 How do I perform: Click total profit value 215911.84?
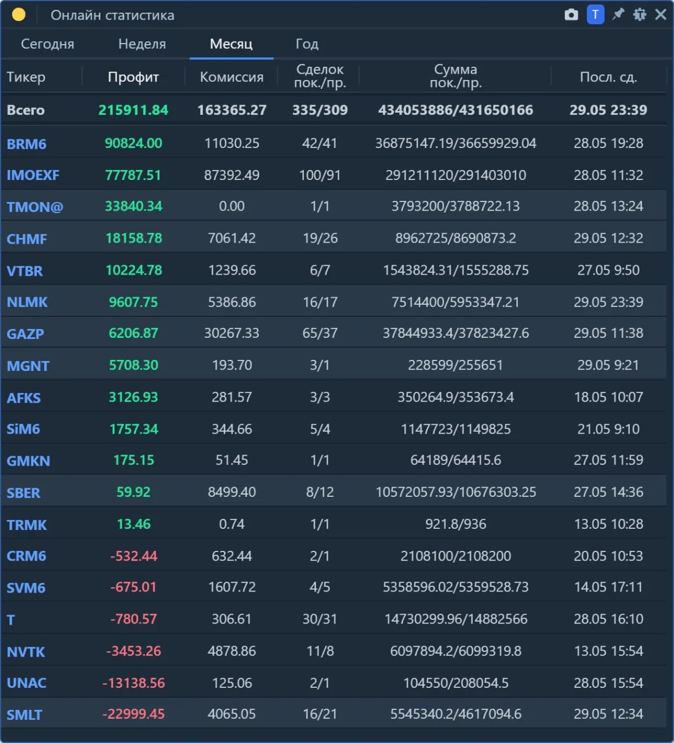point(133,110)
